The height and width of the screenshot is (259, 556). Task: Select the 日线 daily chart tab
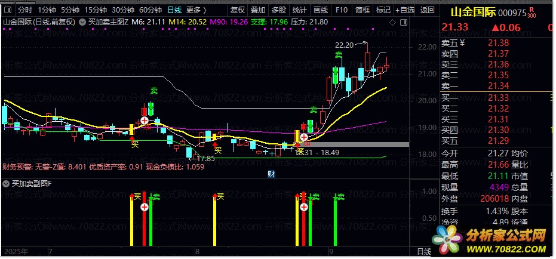tap(174, 10)
